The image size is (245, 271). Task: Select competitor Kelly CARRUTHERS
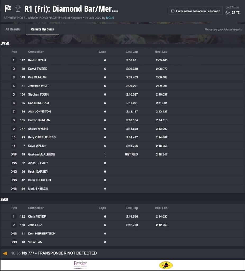42,137
